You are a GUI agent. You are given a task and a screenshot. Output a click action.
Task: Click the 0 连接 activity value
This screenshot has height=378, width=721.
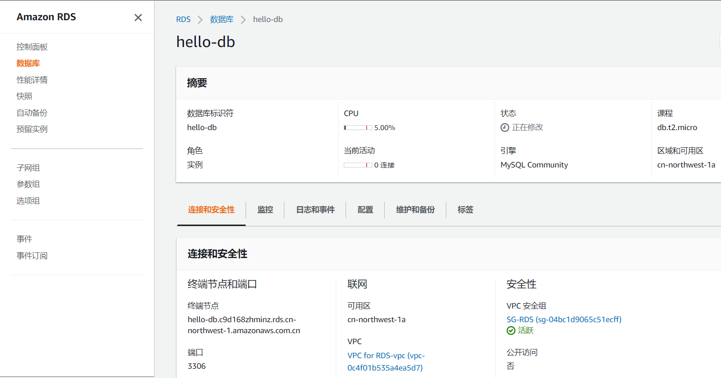click(x=384, y=165)
